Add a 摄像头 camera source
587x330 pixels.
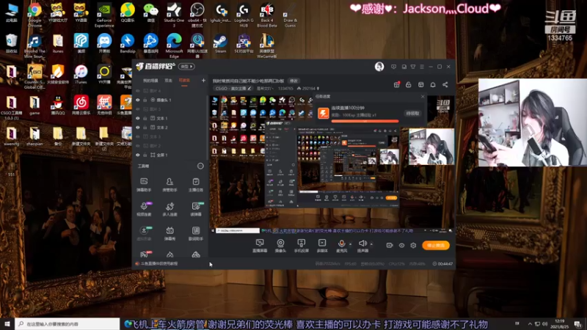(280, 246)
